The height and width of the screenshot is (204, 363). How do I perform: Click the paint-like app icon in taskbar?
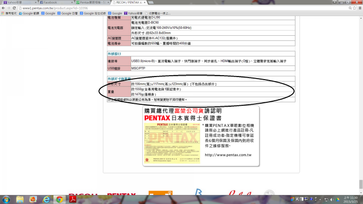coord(33,199)
